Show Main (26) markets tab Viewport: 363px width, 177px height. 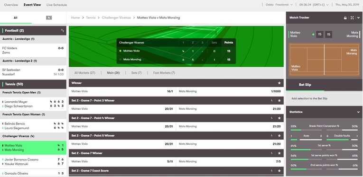coord(113,73)
